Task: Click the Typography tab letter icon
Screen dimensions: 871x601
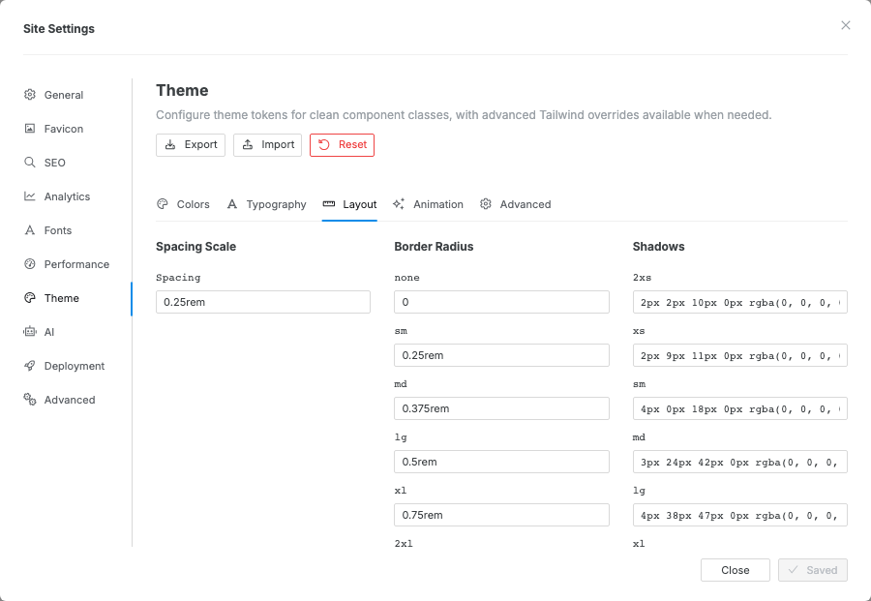Action: pyautogui.click(x=232, y=204)
